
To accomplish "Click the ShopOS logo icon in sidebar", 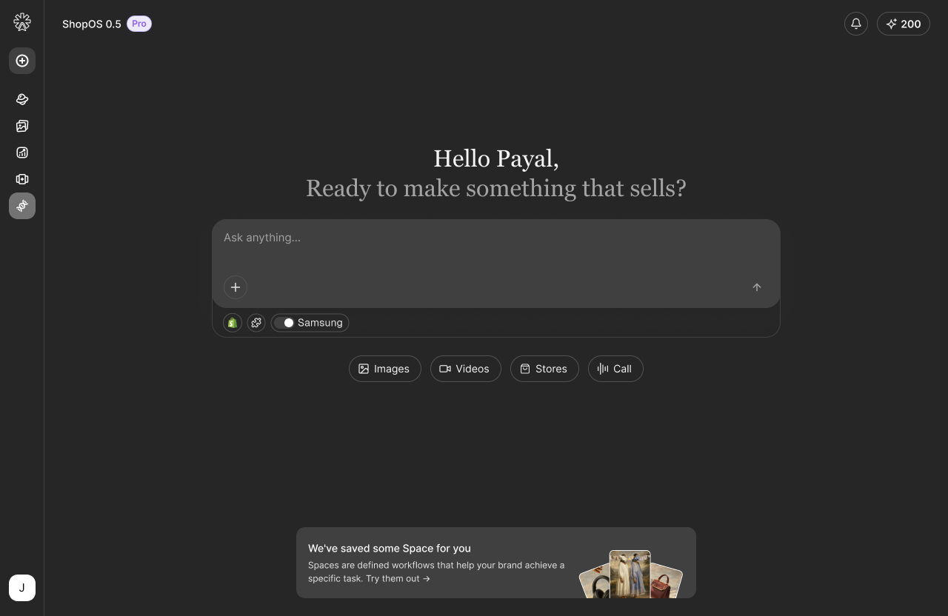I will pyautogui.click(x=22, y=22).
